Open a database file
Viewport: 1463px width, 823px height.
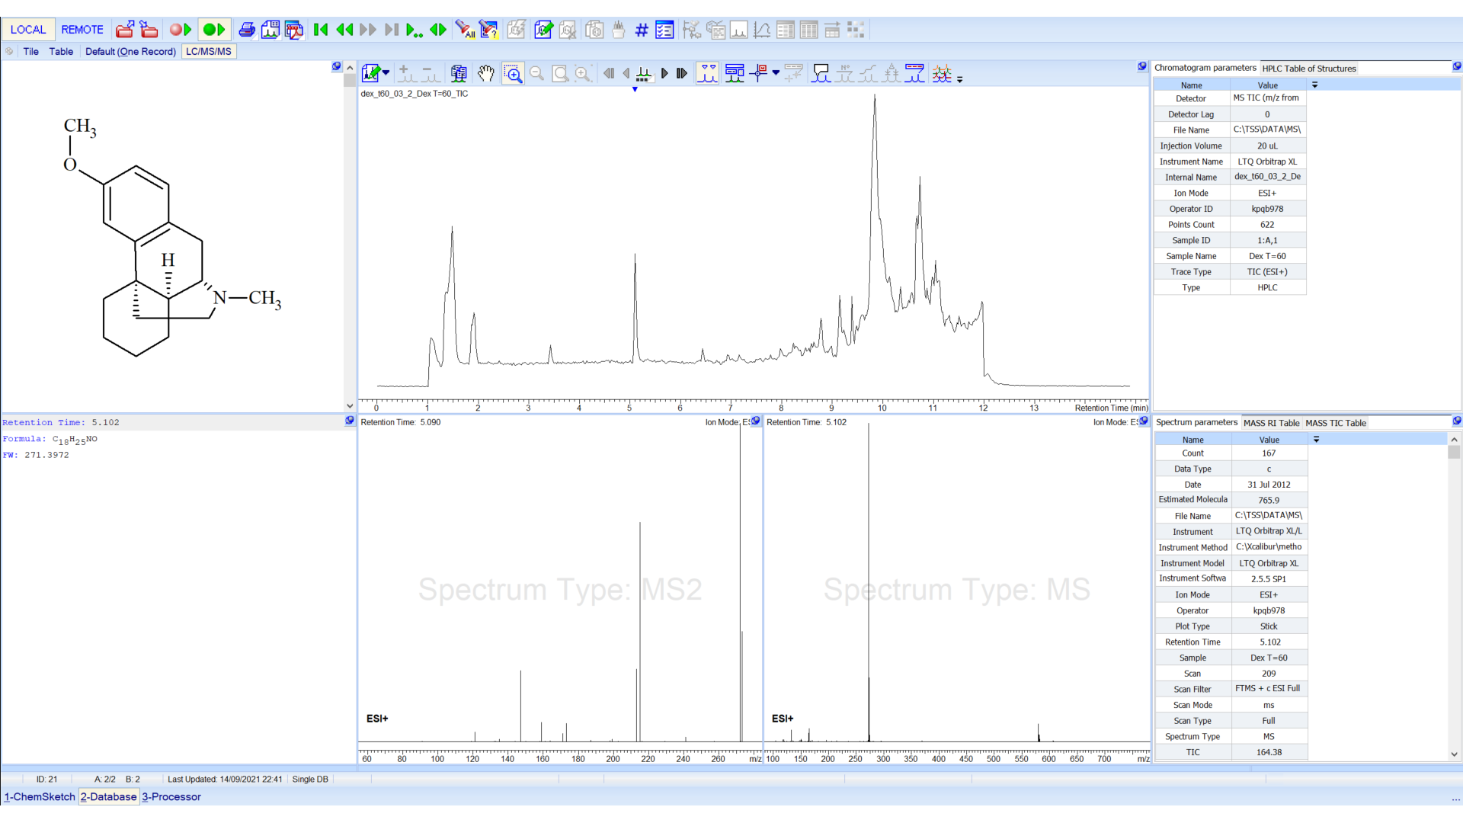125,30
